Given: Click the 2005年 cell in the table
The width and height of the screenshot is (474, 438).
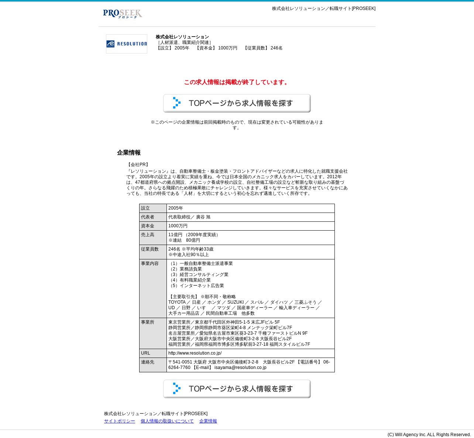Looking at the screenshot, I should pos(251,208).
